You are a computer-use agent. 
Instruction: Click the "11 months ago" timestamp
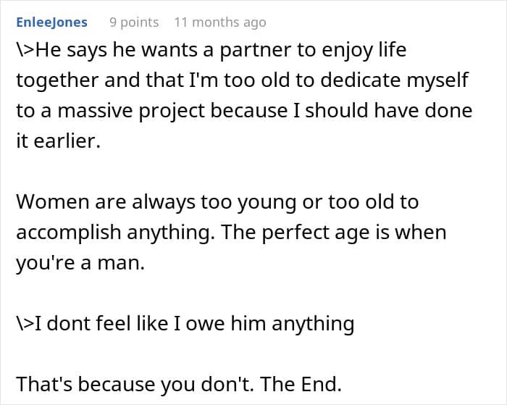219,22
